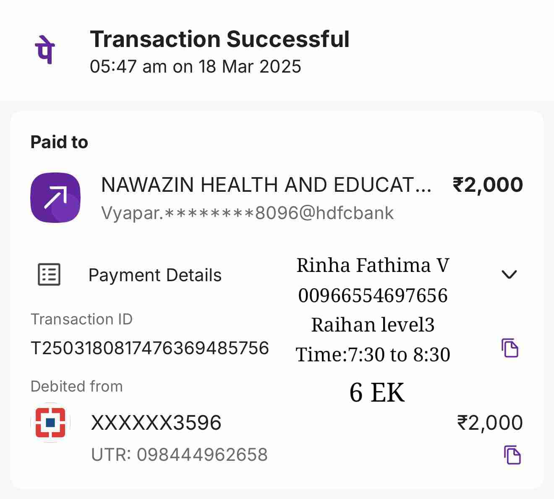
Task: Click the timestamp 05:47 am on 18 Mar 2025
Action: click(195, 66)
